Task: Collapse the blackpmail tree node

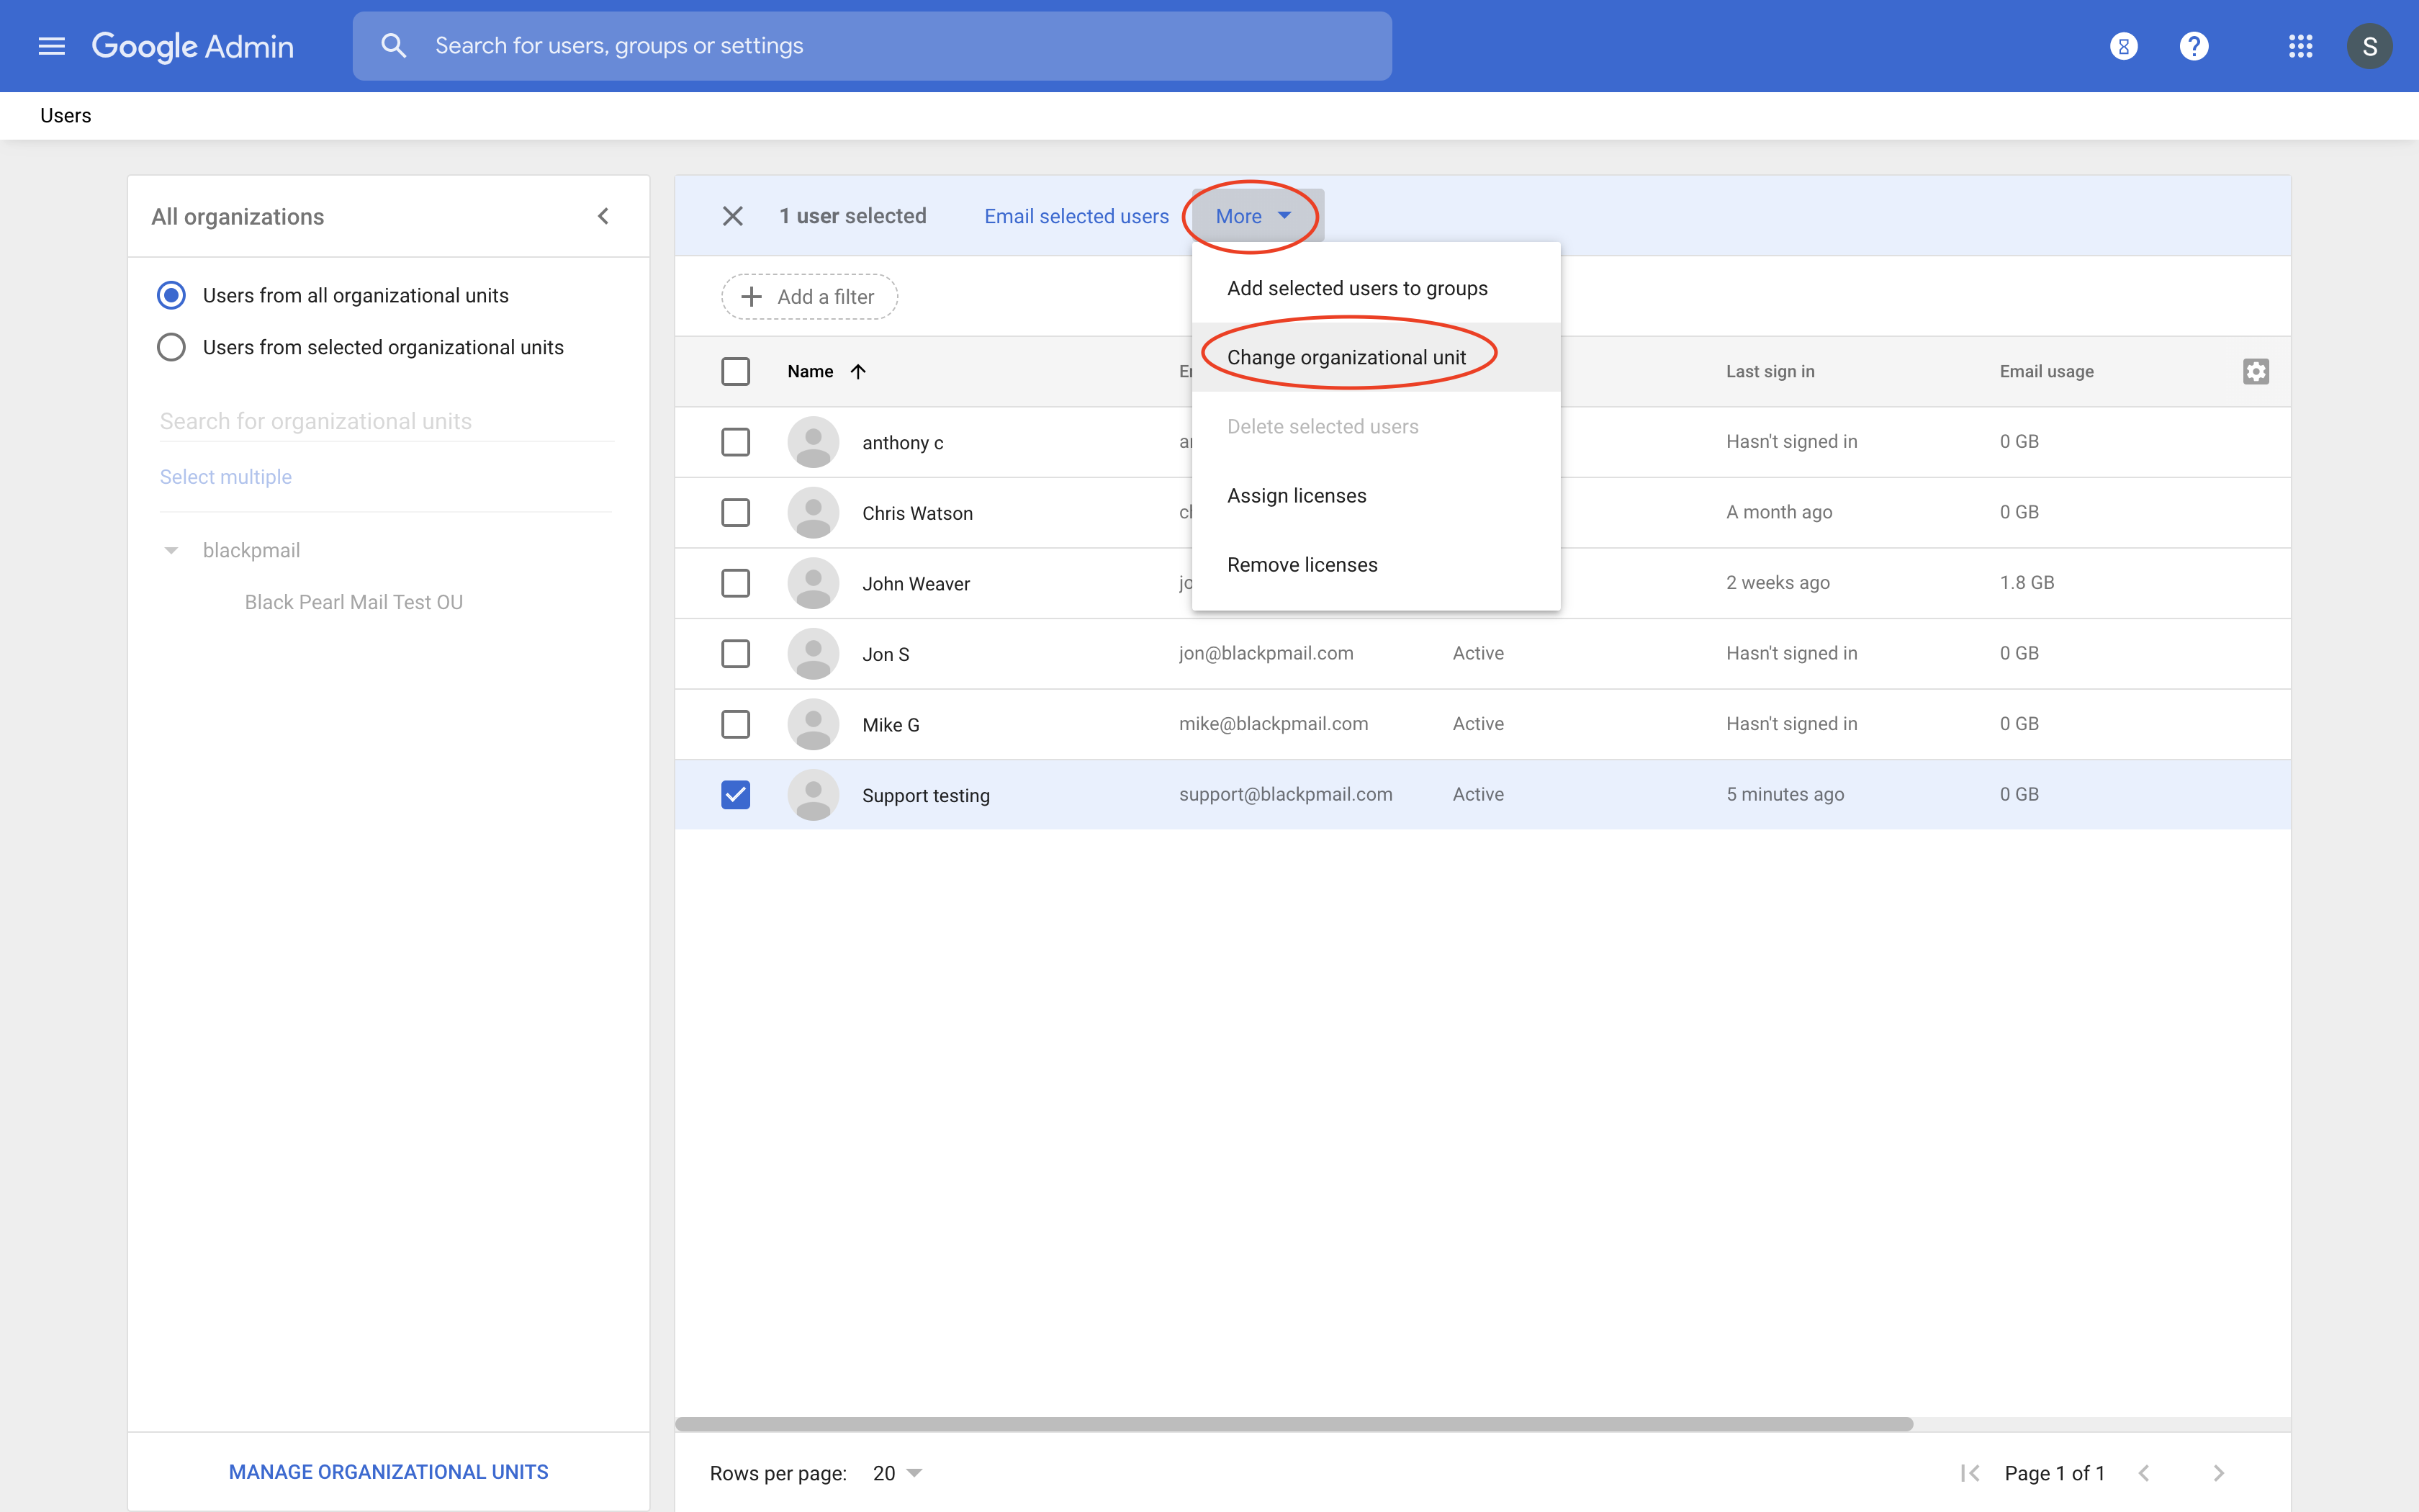Action: 171,550
